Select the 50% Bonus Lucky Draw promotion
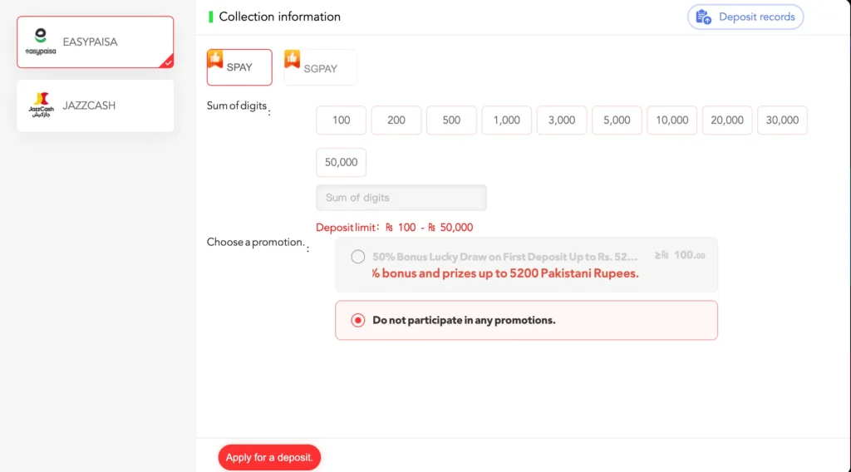Viewport: 851px width, 472px height. pyautogui.click(x=358, y=257)
